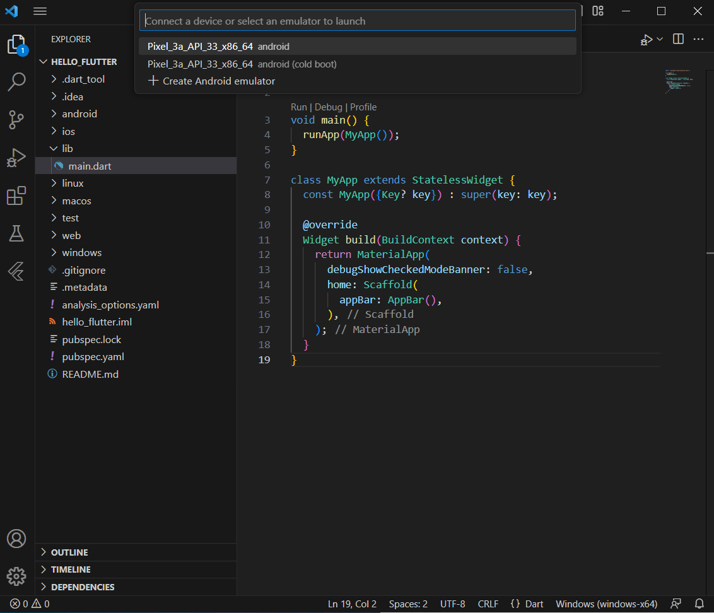This screenshot has height=613, width=714.
Task: Expand the linux folder
Action: pos(54,183)
